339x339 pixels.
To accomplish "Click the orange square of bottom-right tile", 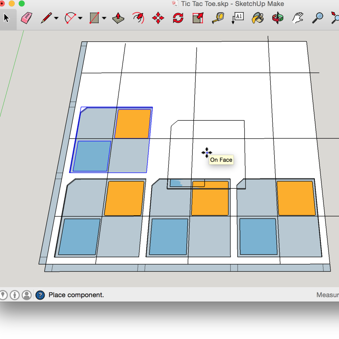I will click(x=296, y=198).
